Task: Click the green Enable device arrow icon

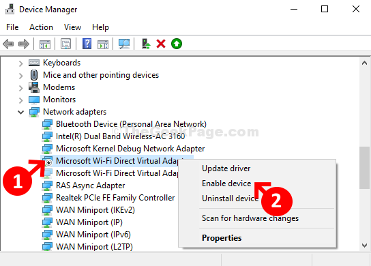Action: tap(177, 44)
